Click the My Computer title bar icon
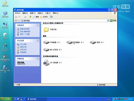Image resolution: width=134 pixels, height=101 pixels. [x=15, y=10]
